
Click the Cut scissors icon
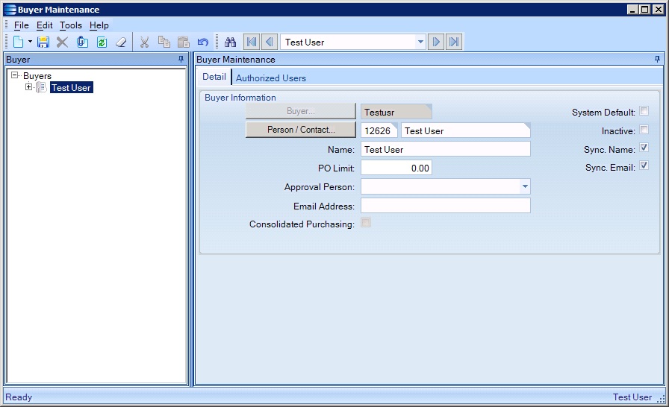pos(144,42)
